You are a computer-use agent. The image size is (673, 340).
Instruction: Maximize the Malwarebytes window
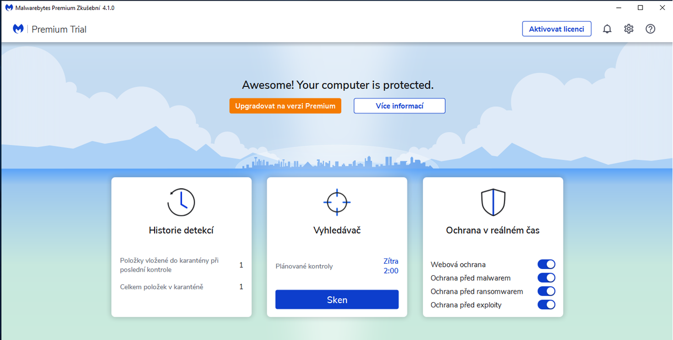pos(640,8)
